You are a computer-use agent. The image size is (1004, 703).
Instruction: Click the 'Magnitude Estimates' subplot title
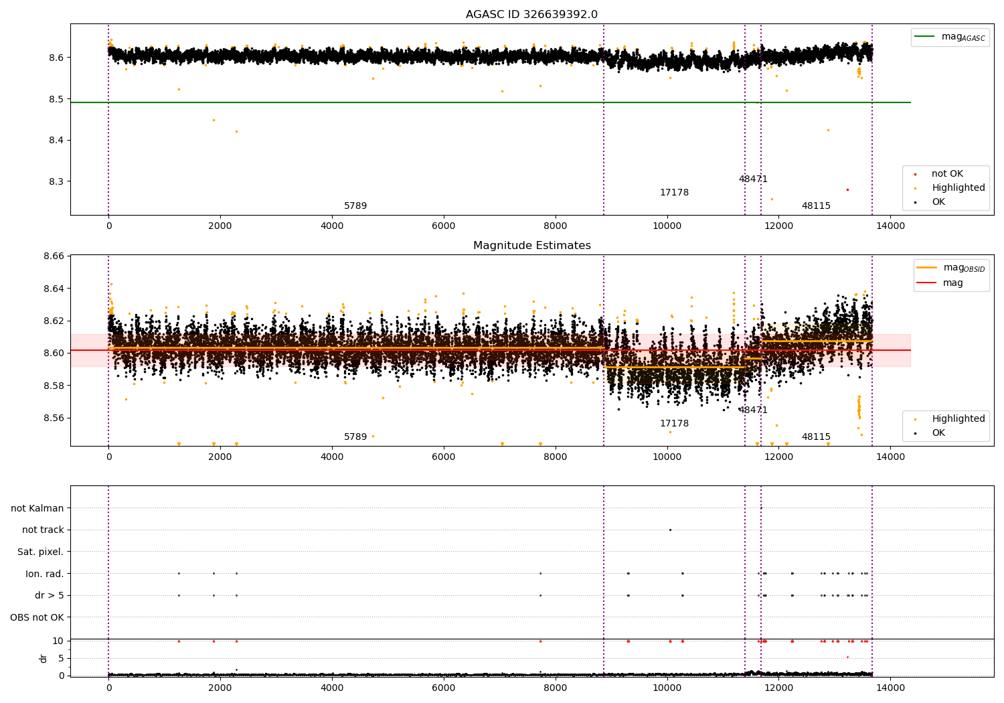[x=531, y=246]
